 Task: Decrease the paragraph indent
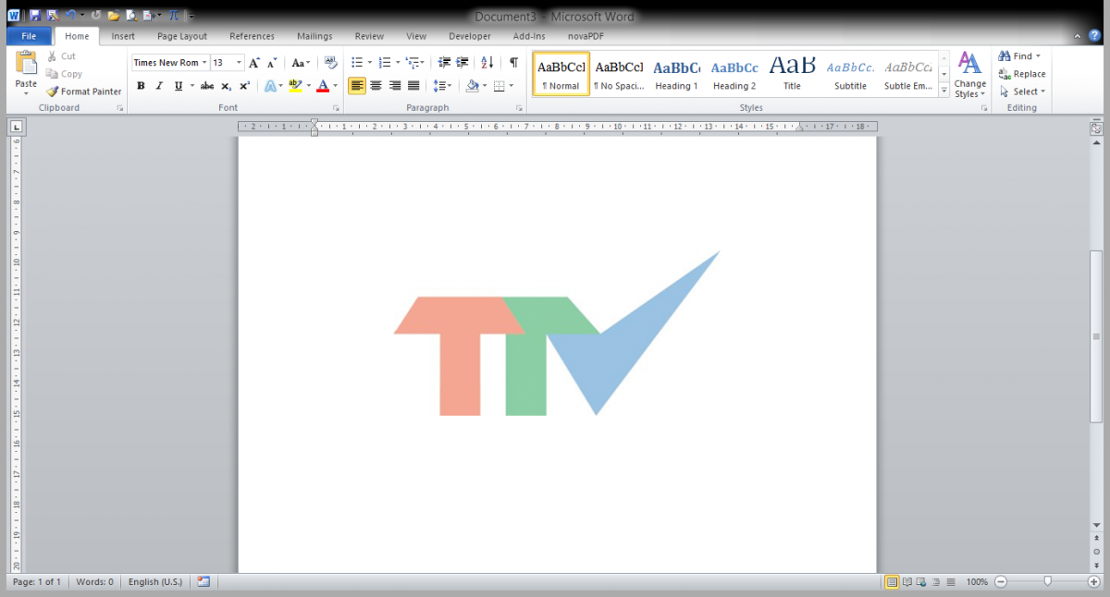444,63
